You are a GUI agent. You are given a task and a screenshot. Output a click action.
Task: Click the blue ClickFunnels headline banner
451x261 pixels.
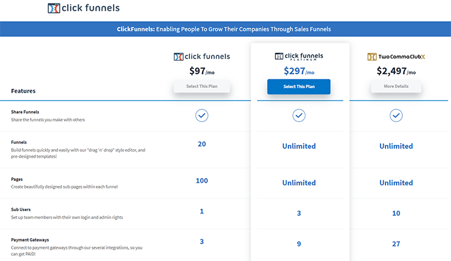point(225,29)
